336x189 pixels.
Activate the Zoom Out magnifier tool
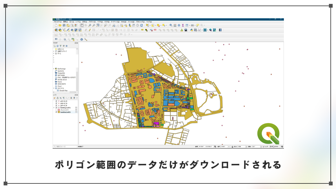point(94,25)
